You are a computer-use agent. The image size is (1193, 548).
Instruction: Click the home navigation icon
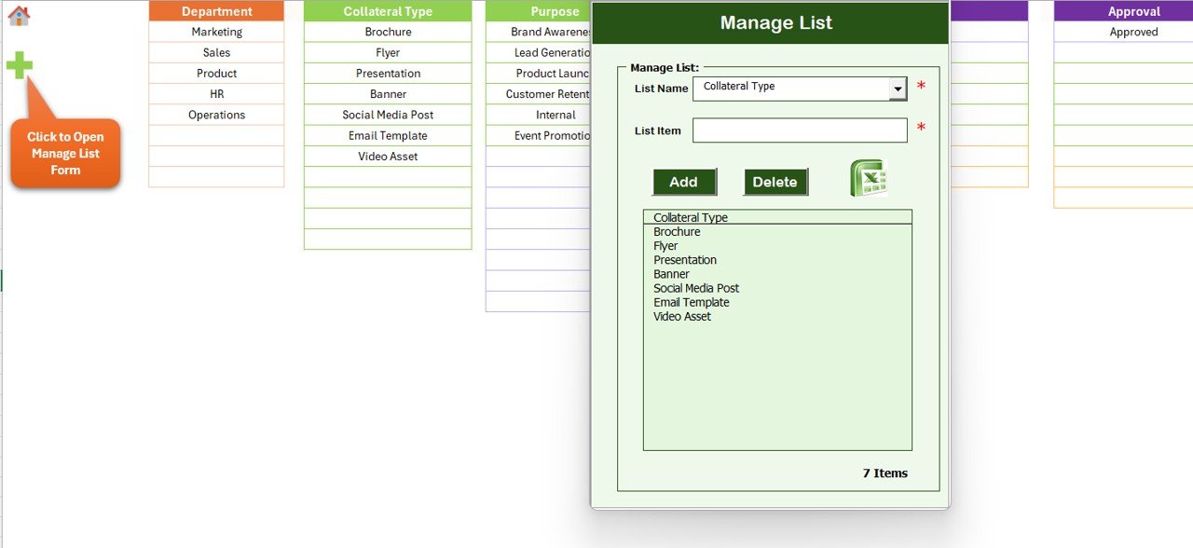pos(19,15)
